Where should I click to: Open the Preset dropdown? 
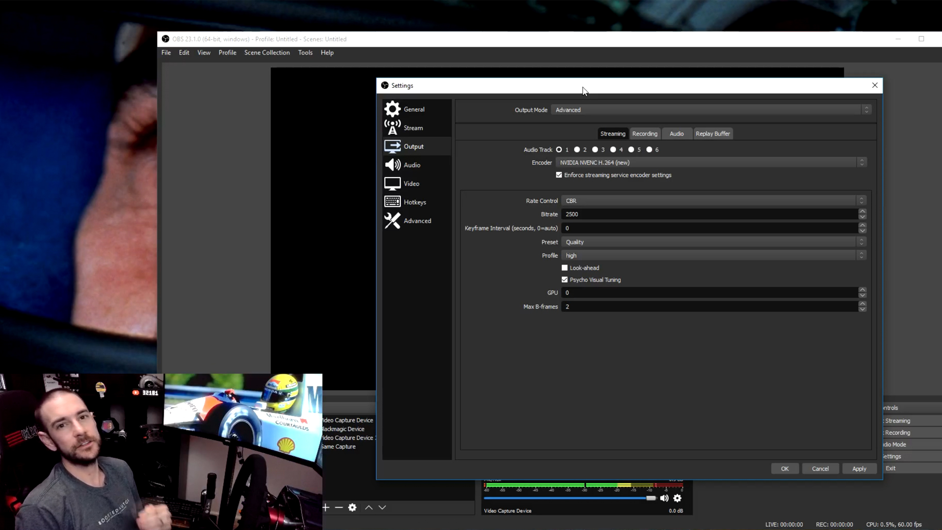click(x=714, y=242)
